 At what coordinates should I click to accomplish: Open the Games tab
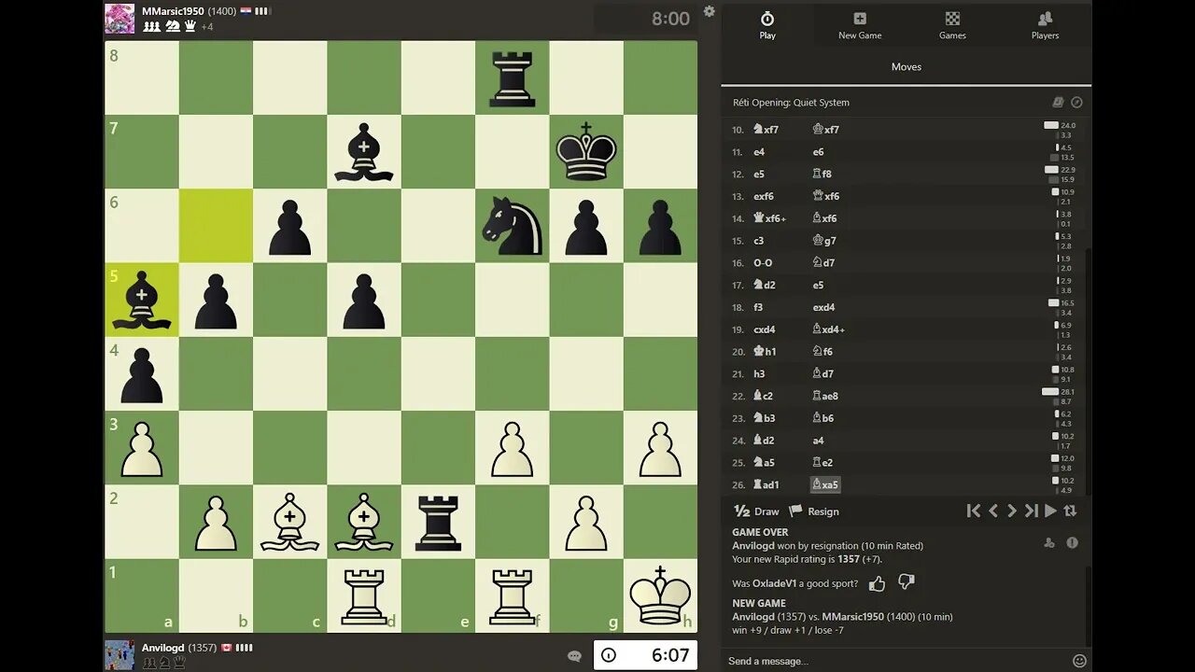[952, 25]
